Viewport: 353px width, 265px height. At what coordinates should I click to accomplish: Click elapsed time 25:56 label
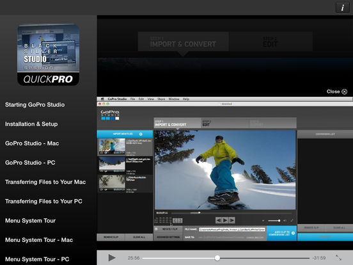pos(134,258)
